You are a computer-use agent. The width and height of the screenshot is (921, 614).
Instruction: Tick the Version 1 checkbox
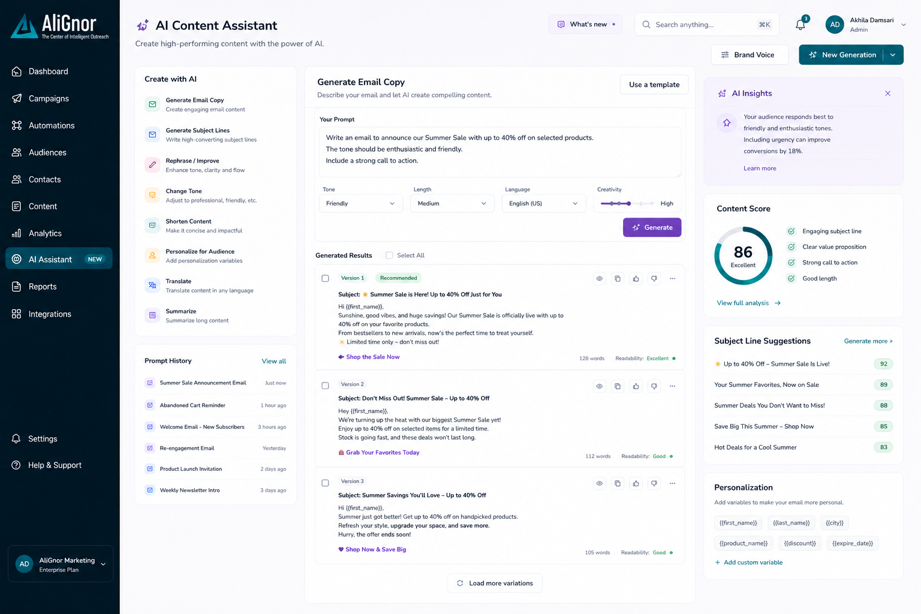tap(325, 278)
